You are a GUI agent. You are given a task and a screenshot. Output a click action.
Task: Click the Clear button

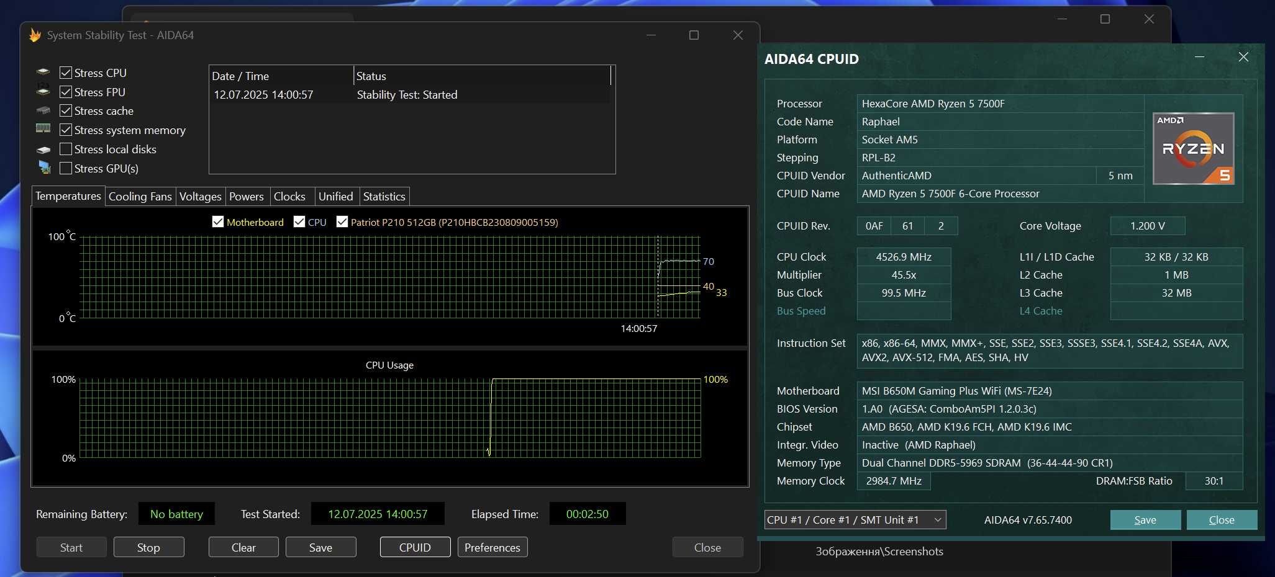tap(243, 547)
